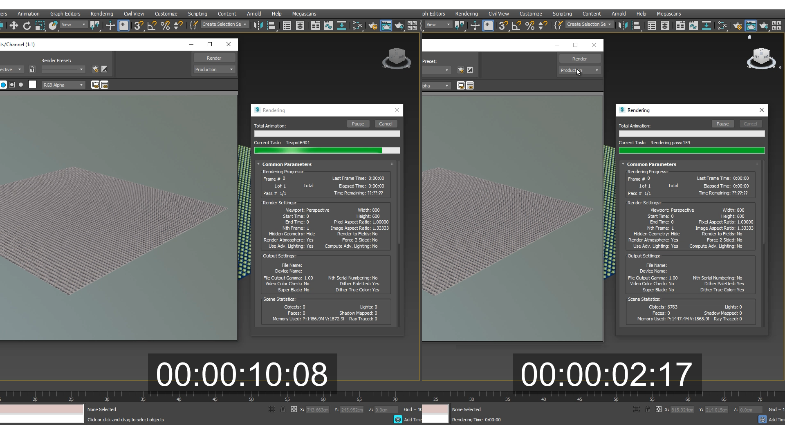Toggle monochrome display in left frame window
Viewport: 785px width, 425px height.
[x=21, y=85]
